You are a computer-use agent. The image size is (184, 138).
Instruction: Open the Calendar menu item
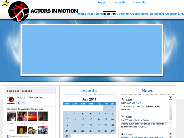click(x=171, y=14)
